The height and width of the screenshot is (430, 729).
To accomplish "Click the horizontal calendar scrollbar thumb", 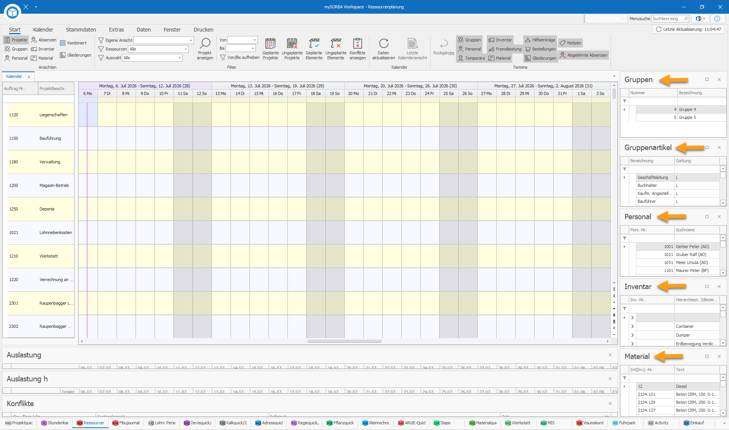I will pyautogui.click(x=344, y=341).
